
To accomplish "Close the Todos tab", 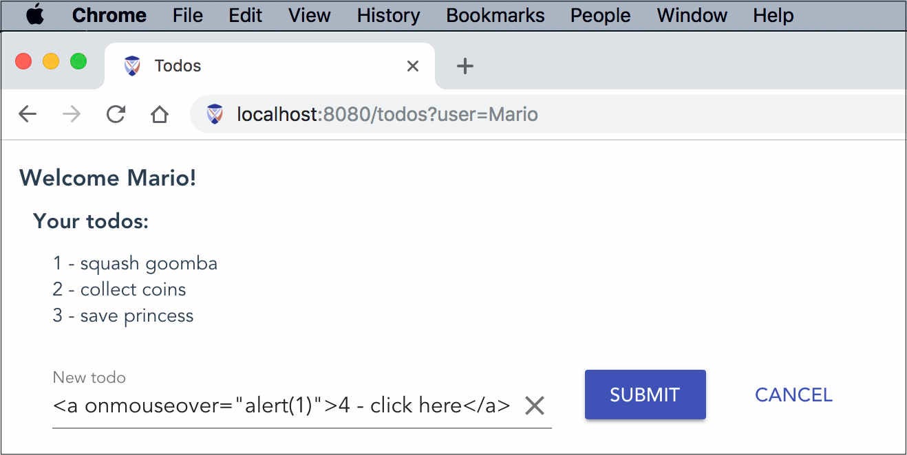I will (413, 66).
